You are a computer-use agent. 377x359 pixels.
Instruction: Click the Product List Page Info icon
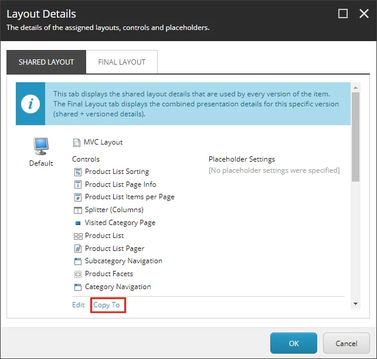pos(77,185)
